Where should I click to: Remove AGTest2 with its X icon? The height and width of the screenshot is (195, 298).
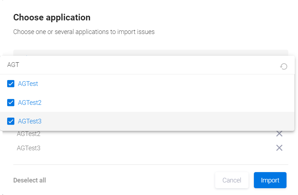tap(279, 134)
